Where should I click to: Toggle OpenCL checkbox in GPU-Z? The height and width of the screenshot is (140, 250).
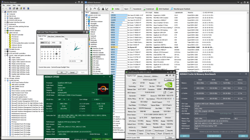138,131
